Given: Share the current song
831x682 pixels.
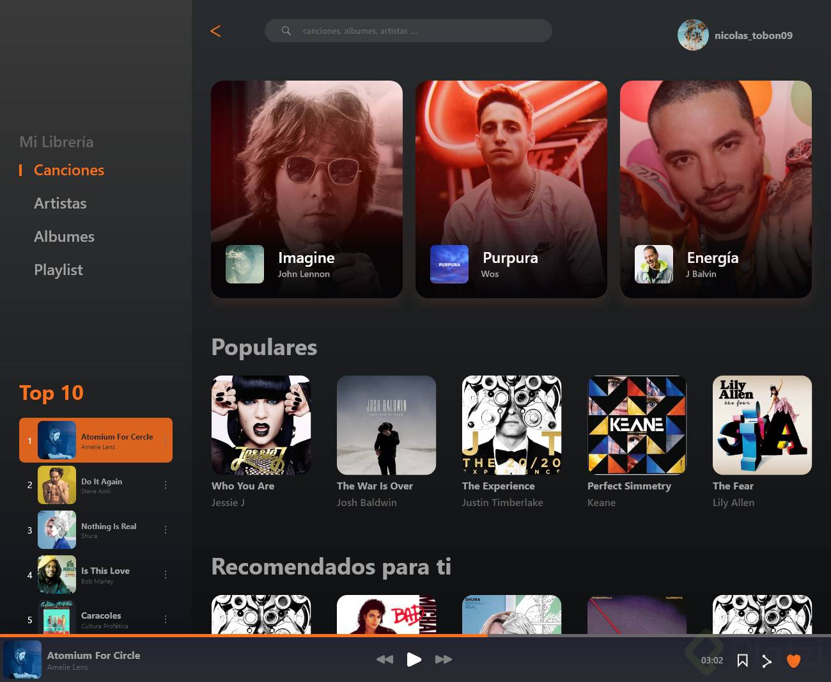Looking at the screenshot, I should tap(766, 660).
